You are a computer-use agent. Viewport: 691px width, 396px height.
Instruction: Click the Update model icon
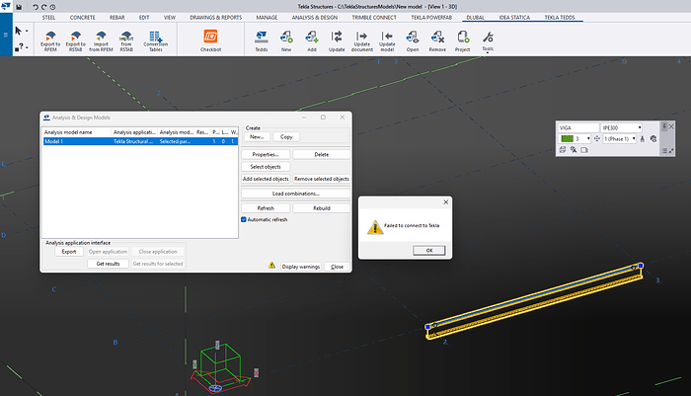(x=387, y=41)
